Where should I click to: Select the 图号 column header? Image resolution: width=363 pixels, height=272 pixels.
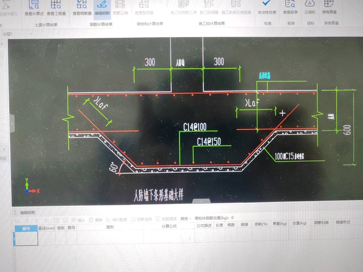pos(71,228)
